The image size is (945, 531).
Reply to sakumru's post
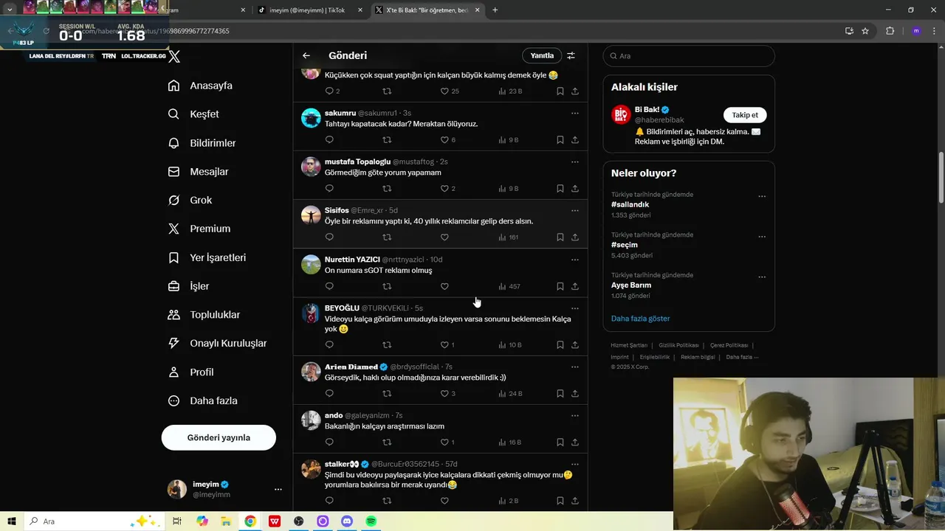click(x=329, y=140)
